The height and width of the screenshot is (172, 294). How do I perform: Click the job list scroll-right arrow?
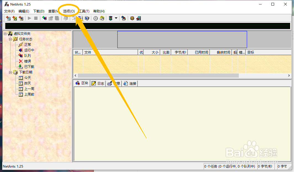289,75
